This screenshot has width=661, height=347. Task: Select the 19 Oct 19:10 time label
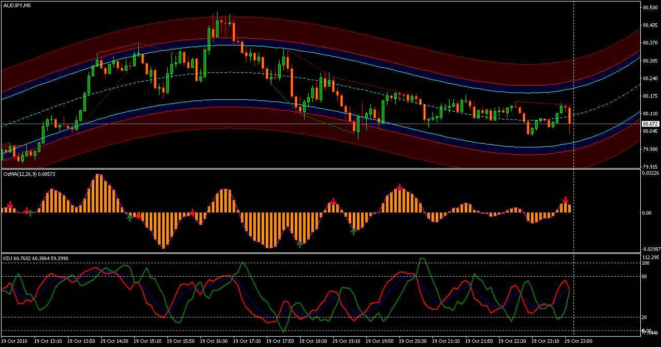(x=347, y=341)
